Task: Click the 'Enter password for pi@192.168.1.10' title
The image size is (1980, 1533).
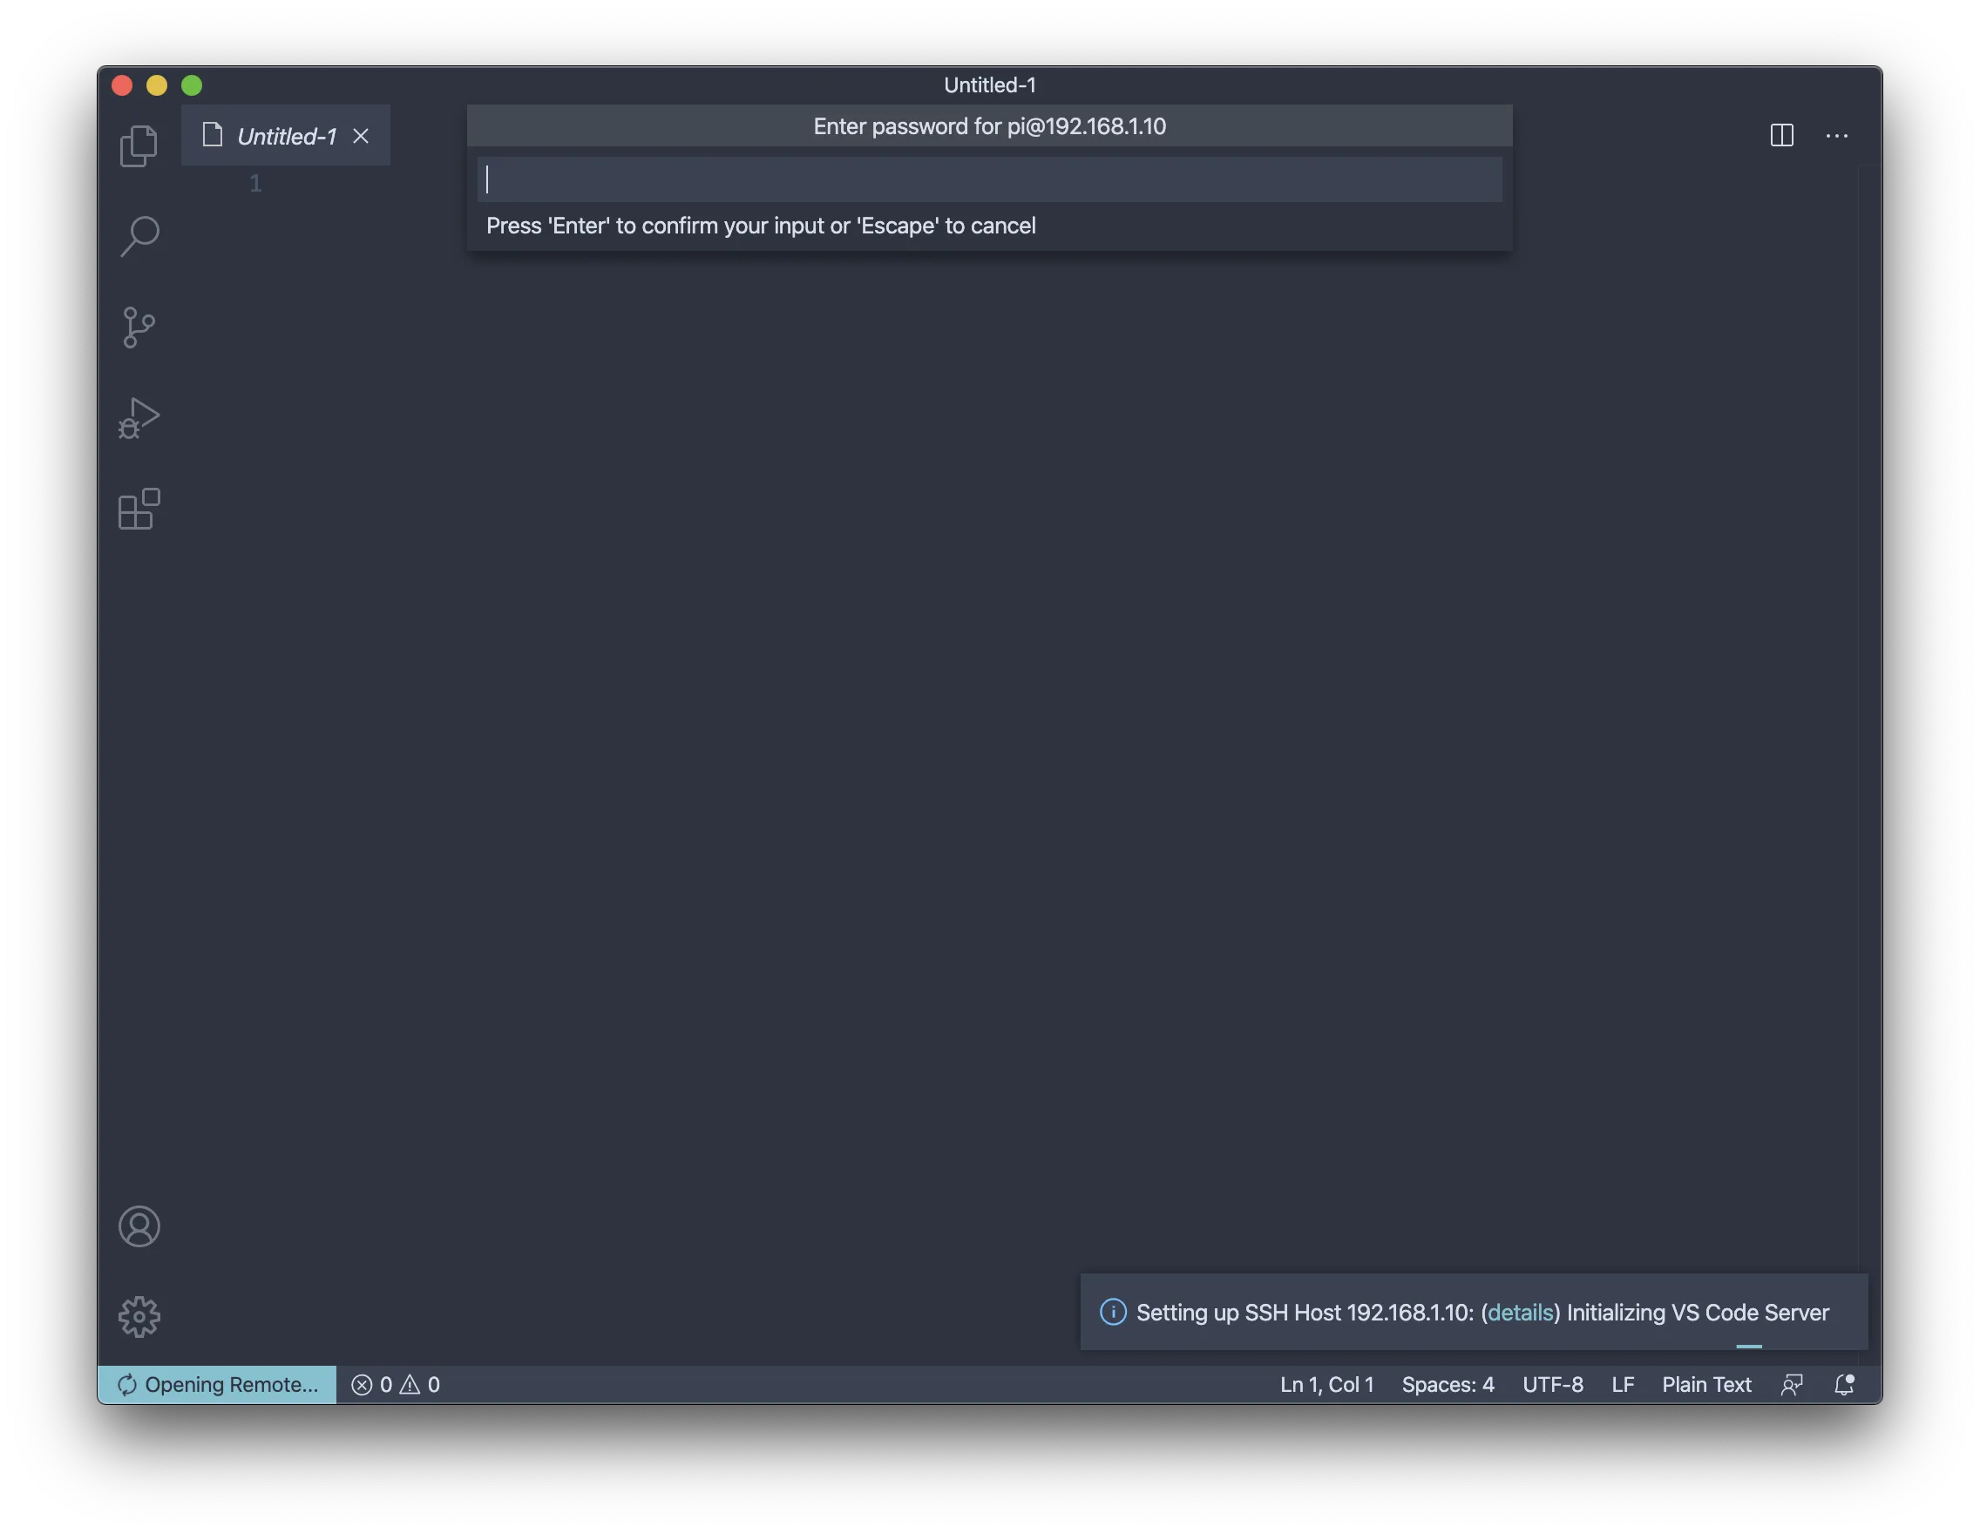Action: point(989,126)
